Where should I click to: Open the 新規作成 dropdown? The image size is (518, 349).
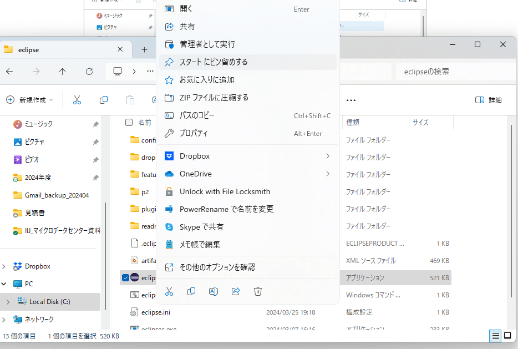pyautogui.click(x=29, y=100)
